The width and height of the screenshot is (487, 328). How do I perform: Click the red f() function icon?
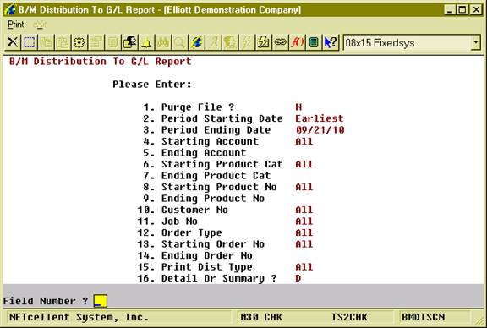297,42
